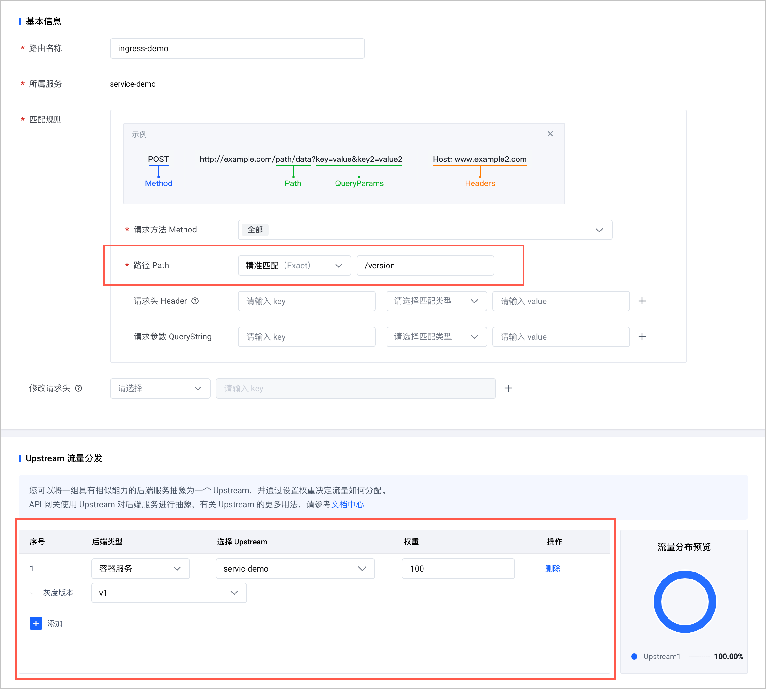Click the Host: www.example2.com example text
The image size is (766, 689).
pyautogui.click(x=480, y=159)
